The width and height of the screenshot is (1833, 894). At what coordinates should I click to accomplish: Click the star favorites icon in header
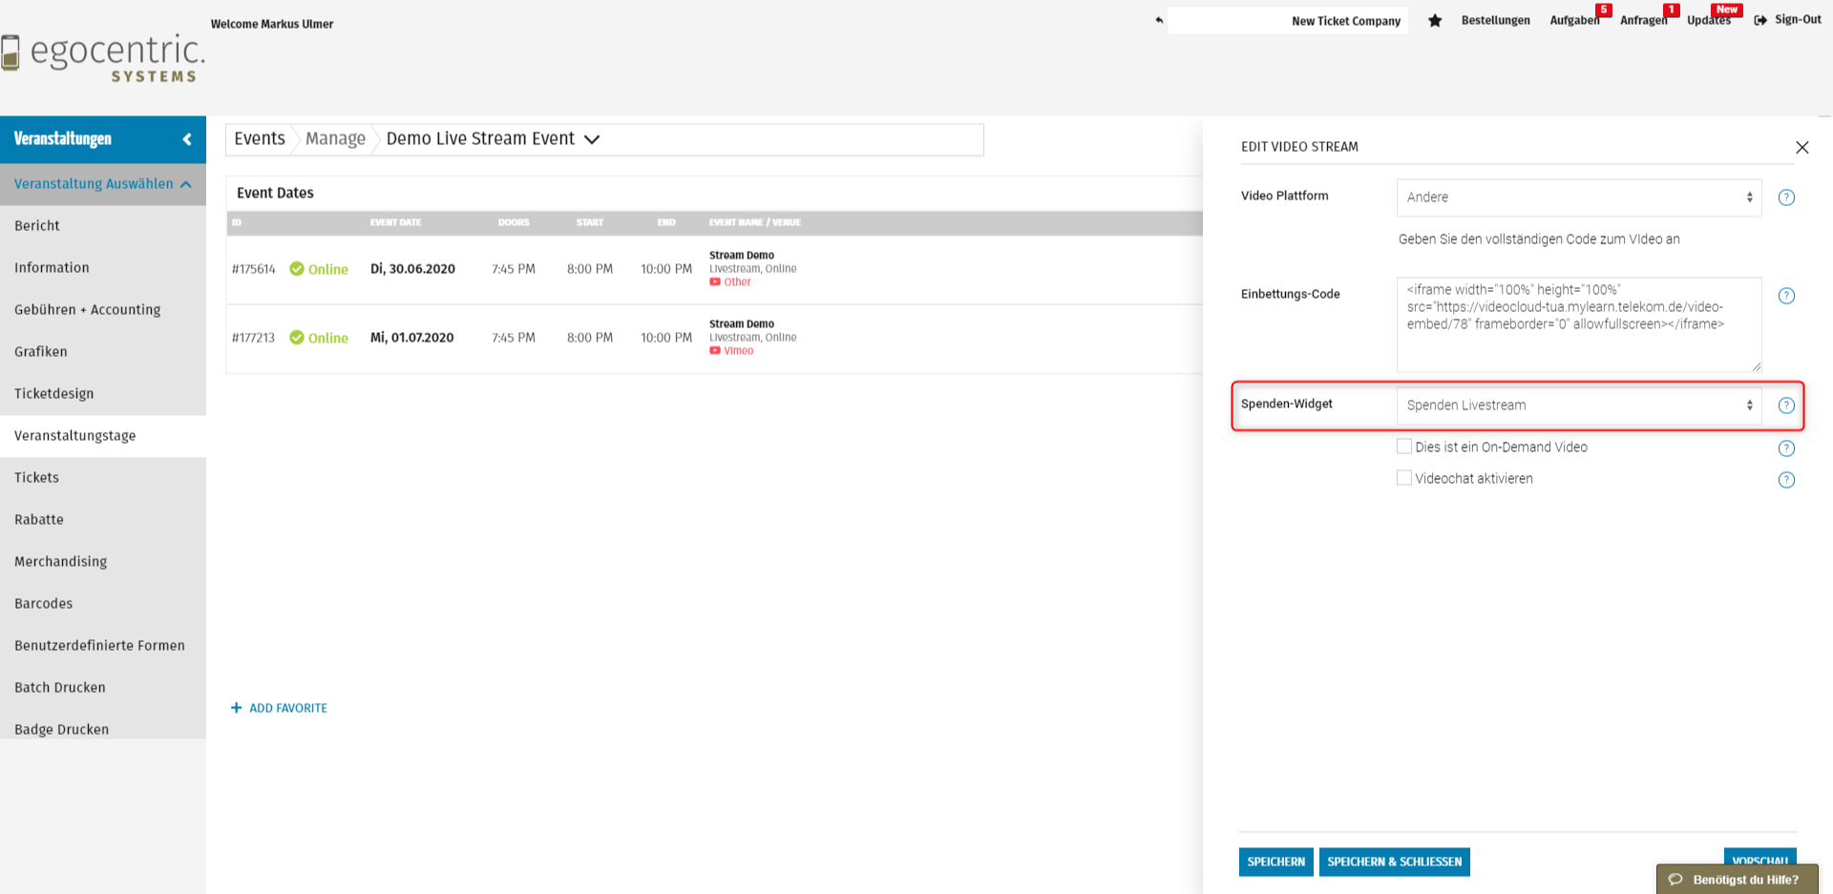point(1434,21)
